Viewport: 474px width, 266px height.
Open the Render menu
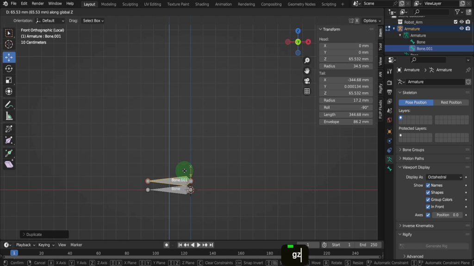pos(37,4)
